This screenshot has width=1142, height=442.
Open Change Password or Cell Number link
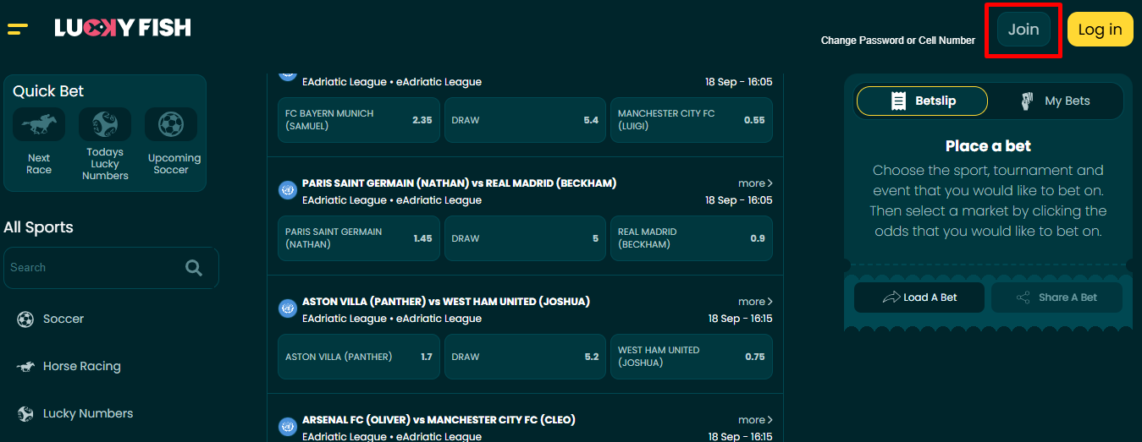click(897, 41)
